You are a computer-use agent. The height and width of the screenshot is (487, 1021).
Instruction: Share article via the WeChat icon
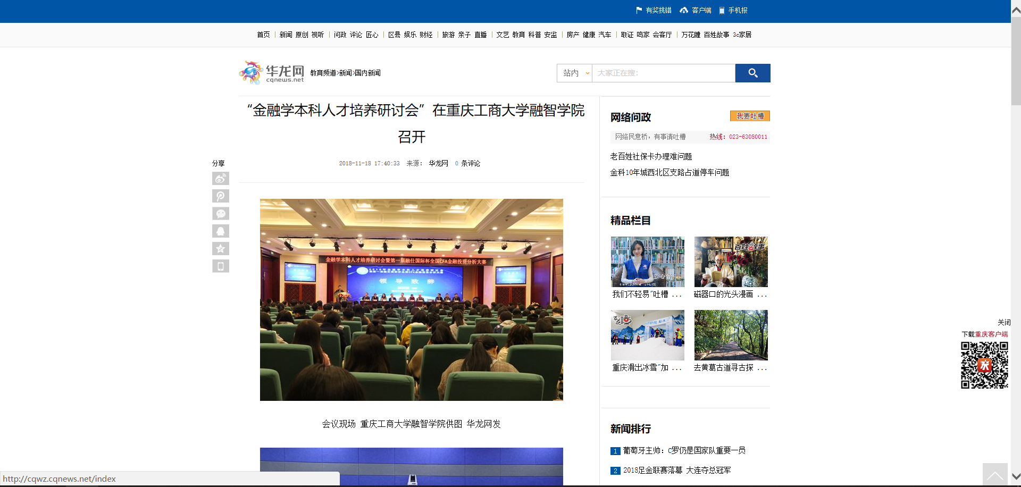(x=220, y=214)
